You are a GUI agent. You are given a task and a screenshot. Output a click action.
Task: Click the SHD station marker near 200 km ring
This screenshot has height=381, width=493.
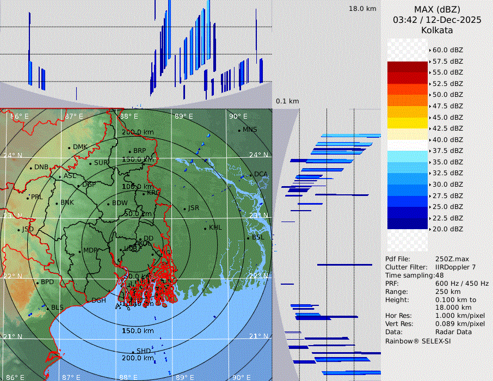pyautogui.click(x=133, y=351)
